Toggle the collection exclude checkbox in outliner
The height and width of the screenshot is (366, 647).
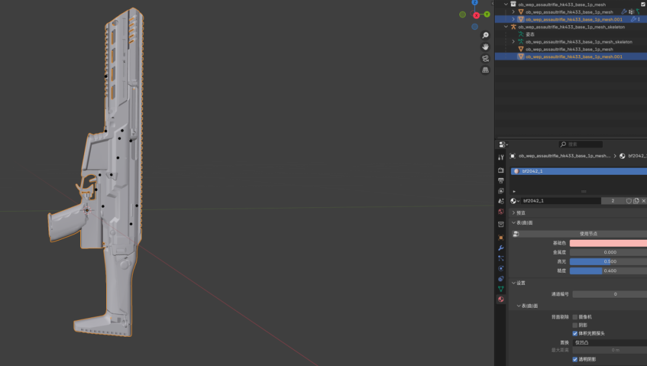coord(643,4)
